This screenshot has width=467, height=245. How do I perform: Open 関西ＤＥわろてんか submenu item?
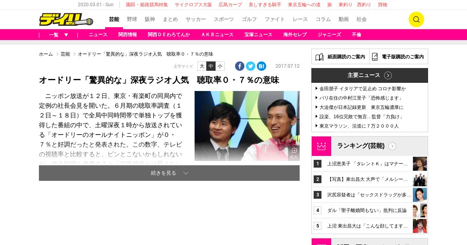(x=169, y=35)
